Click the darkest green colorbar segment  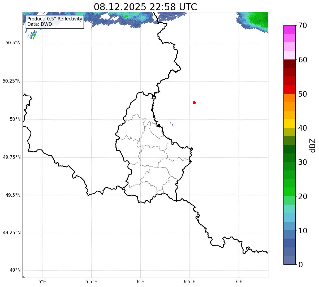pyautogui.click(x=290, y=149)
